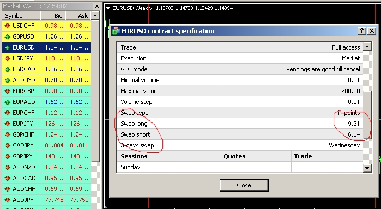Click the down arrow icon beside USDJPY
The width and height of the screenshot is (381, 209).
tap(7, 58)
